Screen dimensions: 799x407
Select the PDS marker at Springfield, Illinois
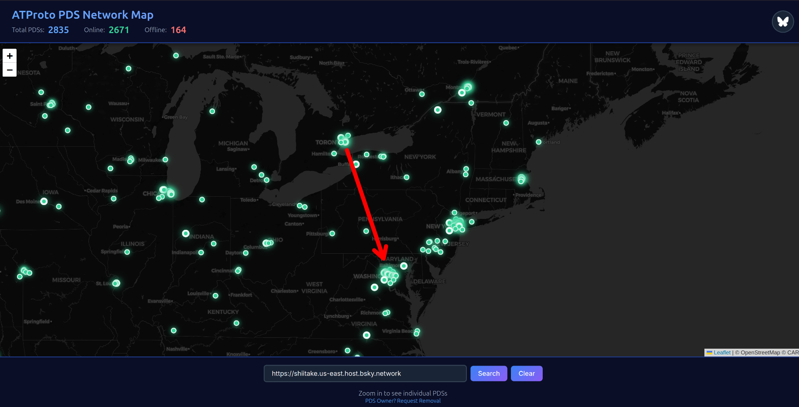click(127, 252)
